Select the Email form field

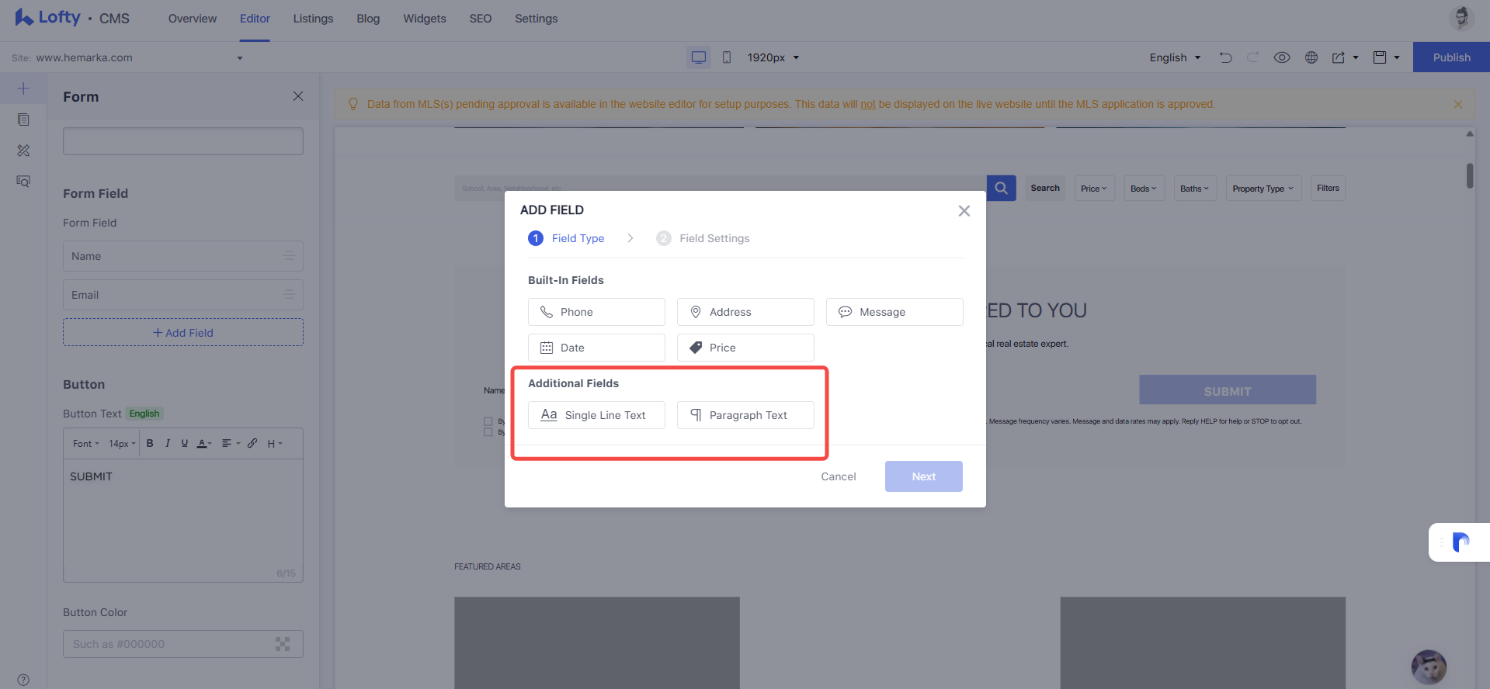coord(183,295)
